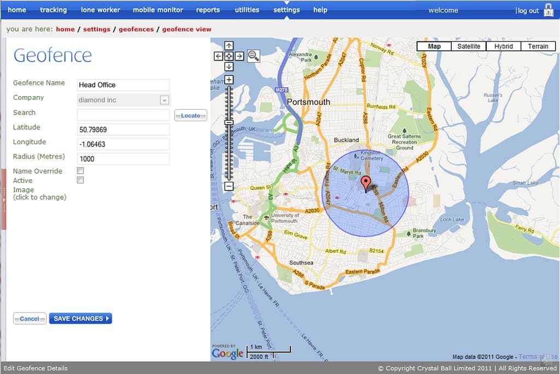The image size is (560, 374).
Task: Click 'Image (click to change)' label
Action: click(x=39, y=194)
